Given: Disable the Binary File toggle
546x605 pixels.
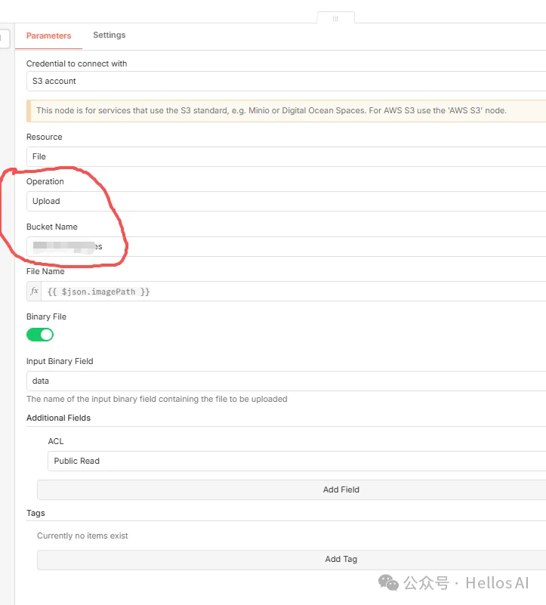Looking at the screenshot, I should point(40,335).
